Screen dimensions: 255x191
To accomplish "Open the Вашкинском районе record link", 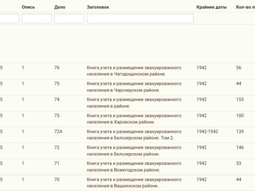I will coord(134,182).
